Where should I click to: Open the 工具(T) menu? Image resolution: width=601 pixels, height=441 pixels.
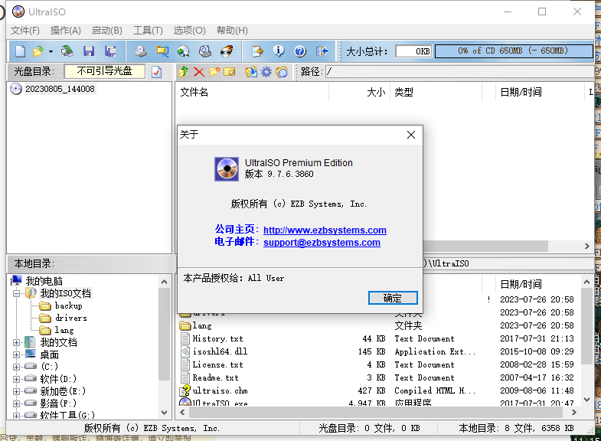[x=148, y=31]
